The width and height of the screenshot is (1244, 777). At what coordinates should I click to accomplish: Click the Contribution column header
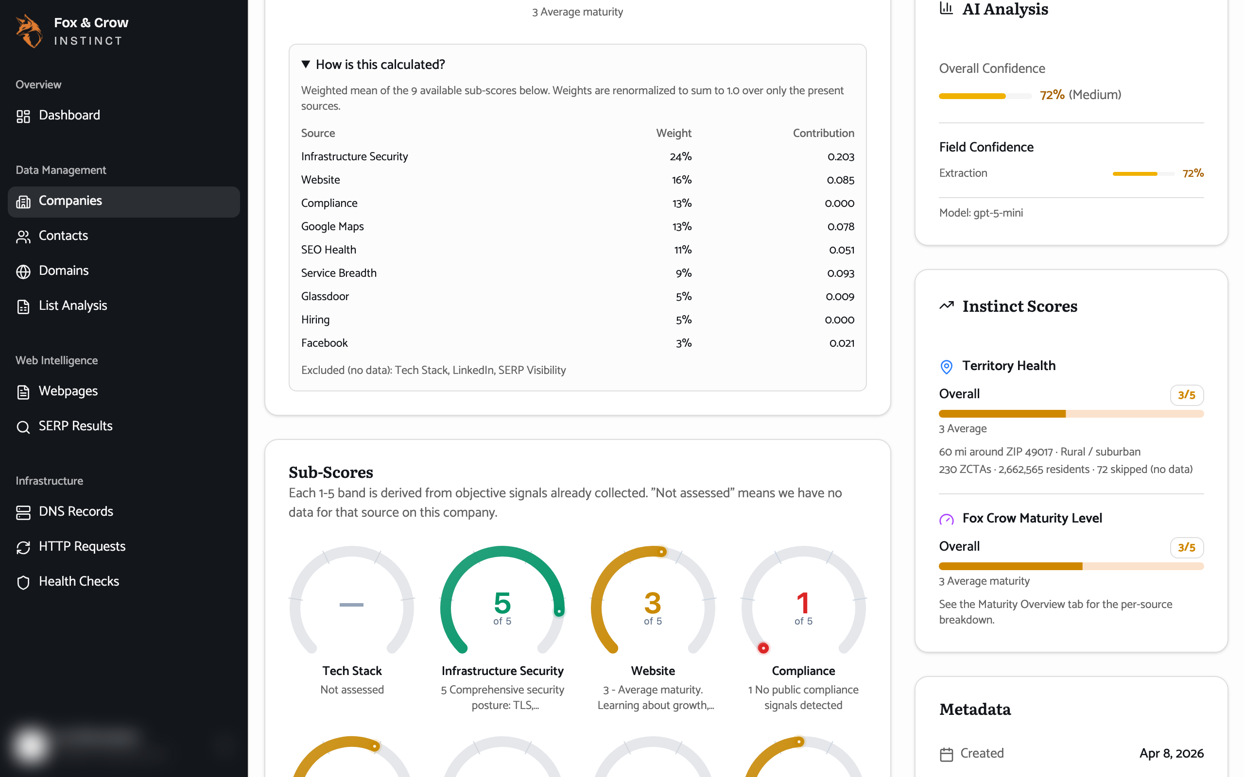(824, 133)
